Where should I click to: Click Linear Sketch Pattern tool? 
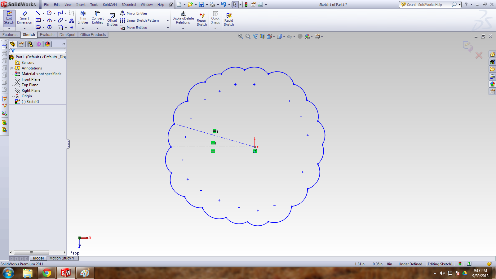[139, 20]
